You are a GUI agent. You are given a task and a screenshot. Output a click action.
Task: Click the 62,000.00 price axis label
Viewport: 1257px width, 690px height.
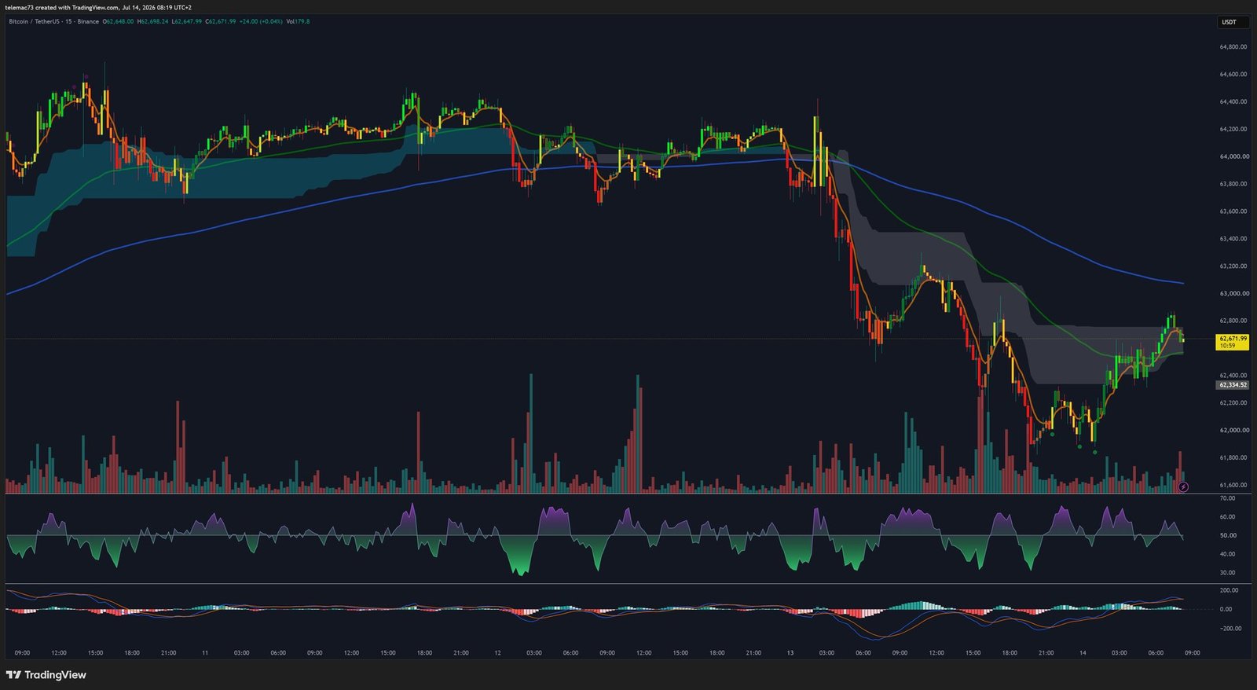[x=1233, y=431]
